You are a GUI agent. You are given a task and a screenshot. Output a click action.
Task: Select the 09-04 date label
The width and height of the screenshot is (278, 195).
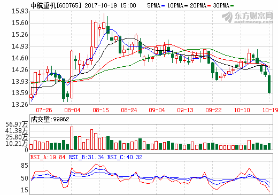157,110
